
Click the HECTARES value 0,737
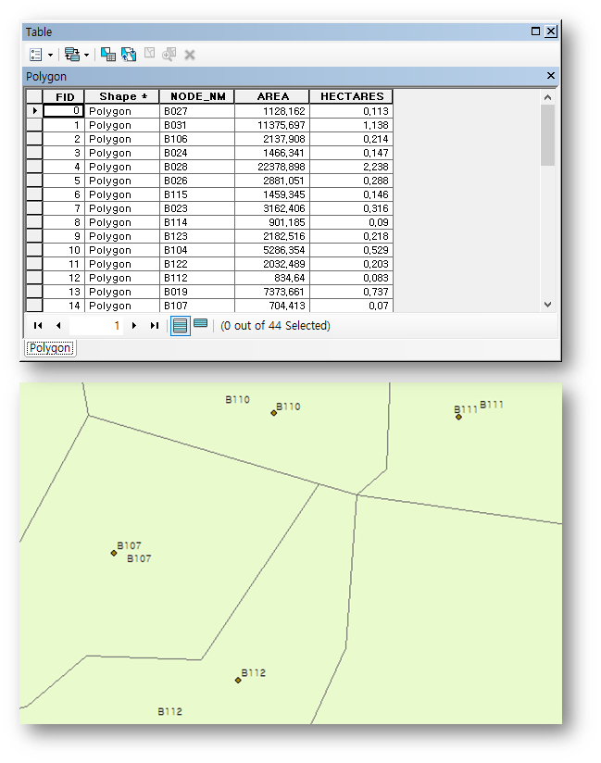(351, 292)
